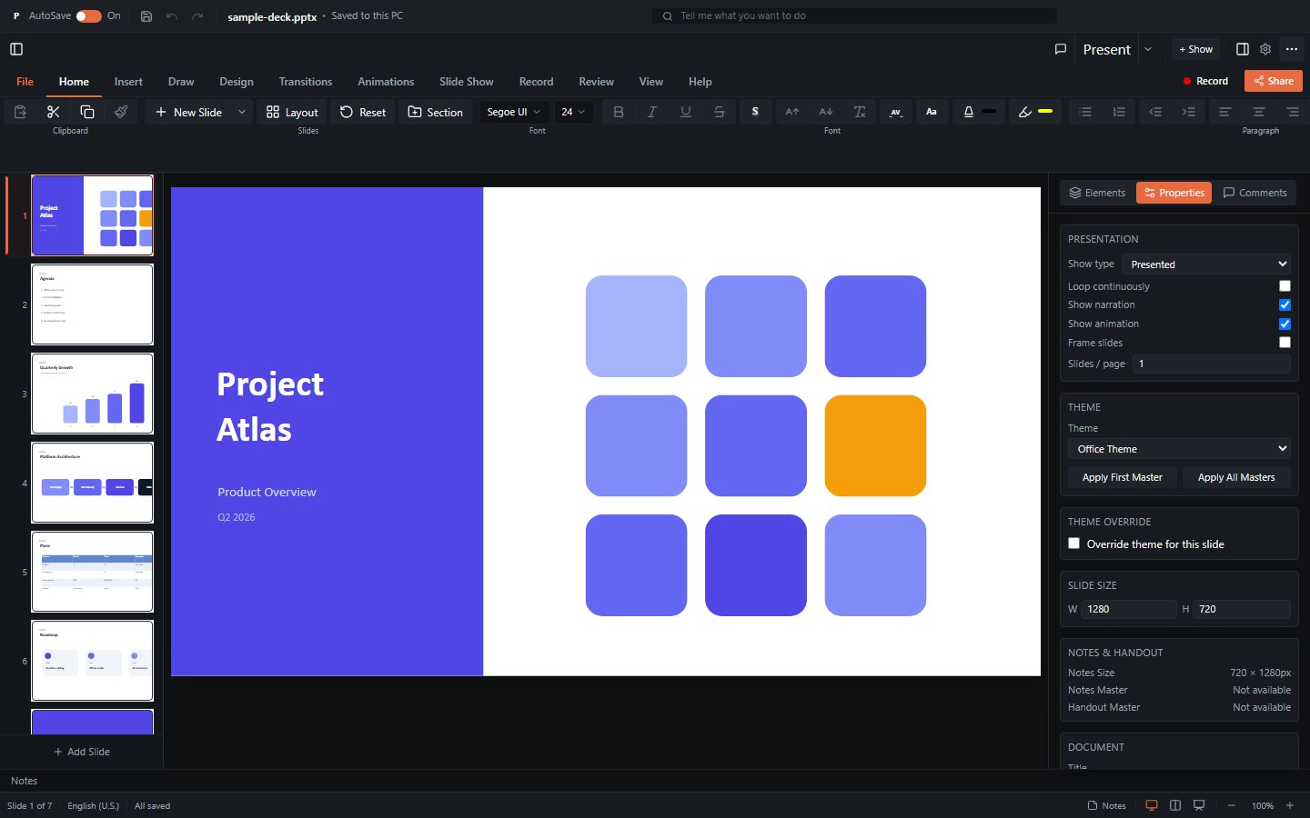Image resolution: width=1310 pixels, height=818 pixels.
Task: Apply Strikethrough formatting
Action: [720, 112]
